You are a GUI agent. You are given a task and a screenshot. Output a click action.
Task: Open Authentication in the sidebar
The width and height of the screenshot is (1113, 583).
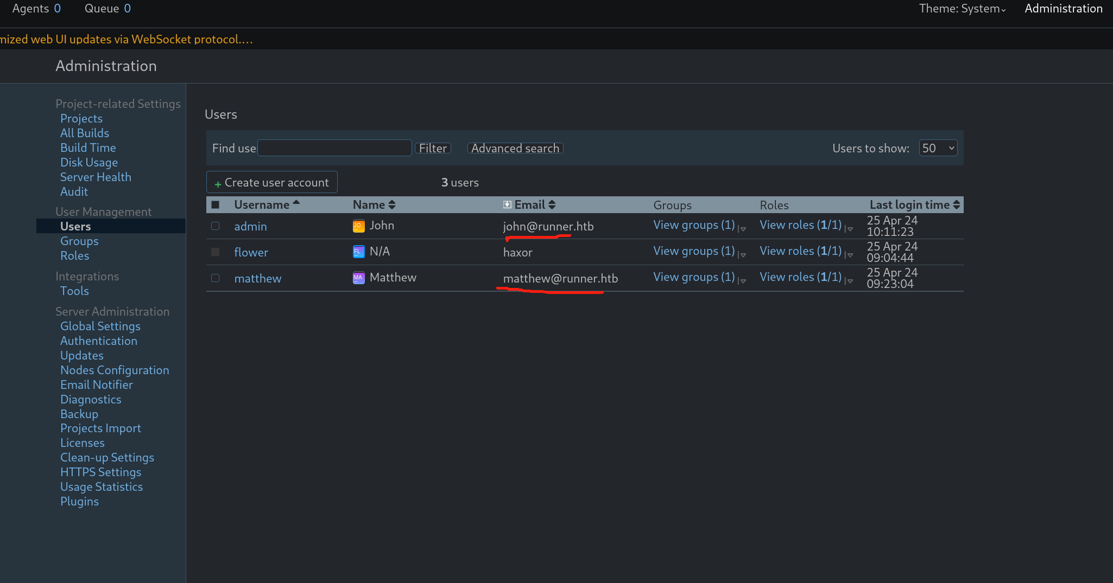click(99, 341)
